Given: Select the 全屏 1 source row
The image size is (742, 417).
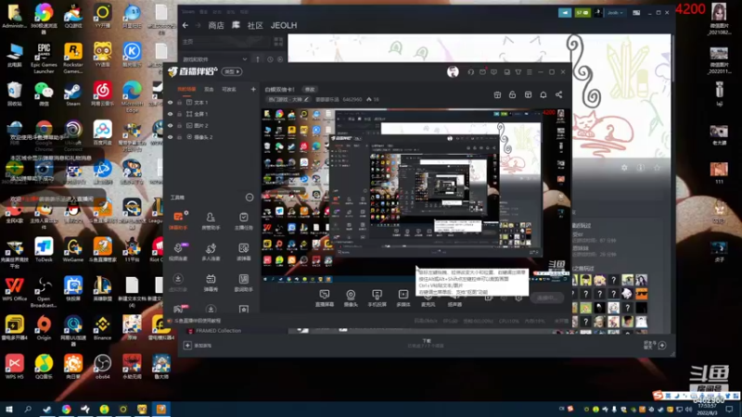Looking at the screenshot, I should point(211,114).
